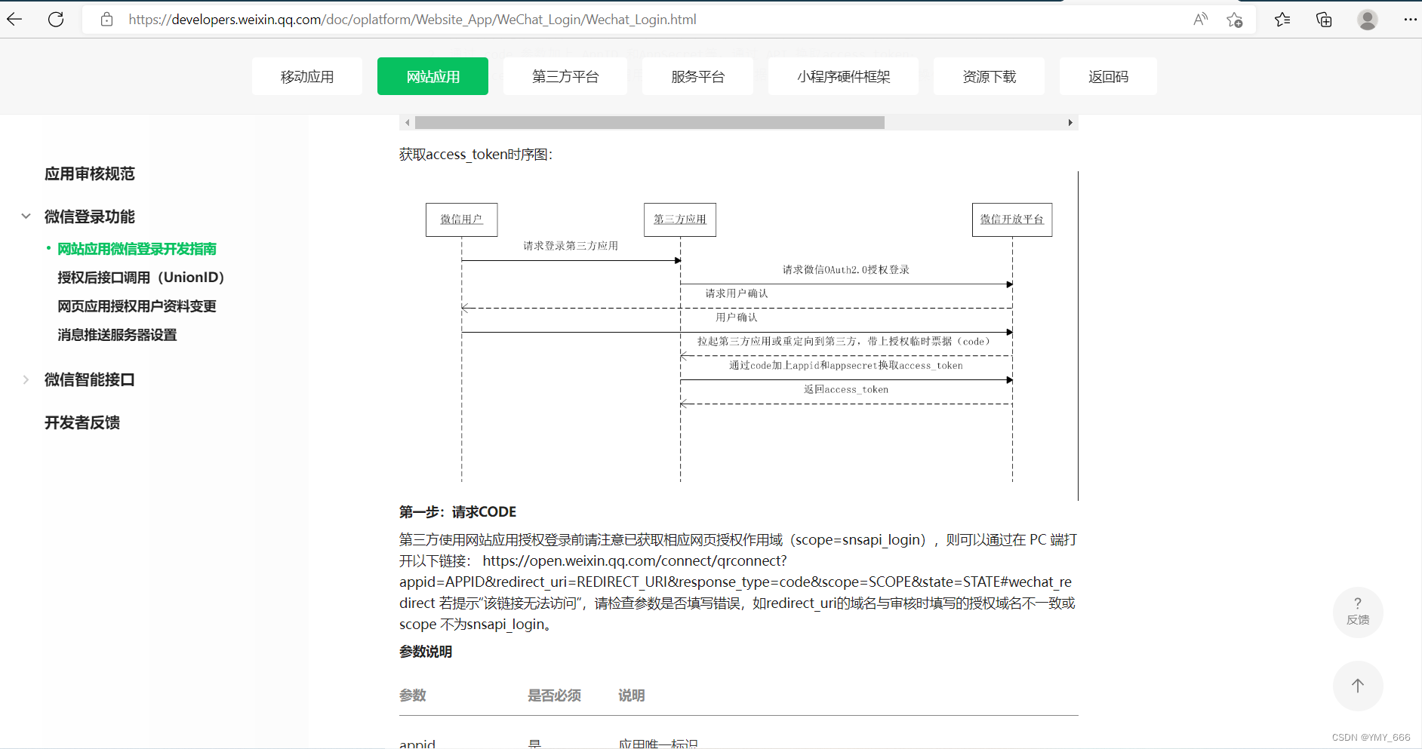Open browser Settings and more menu
This screenshot has height=749, width=1422.
pyautogui.click(x=1410, y=20)
